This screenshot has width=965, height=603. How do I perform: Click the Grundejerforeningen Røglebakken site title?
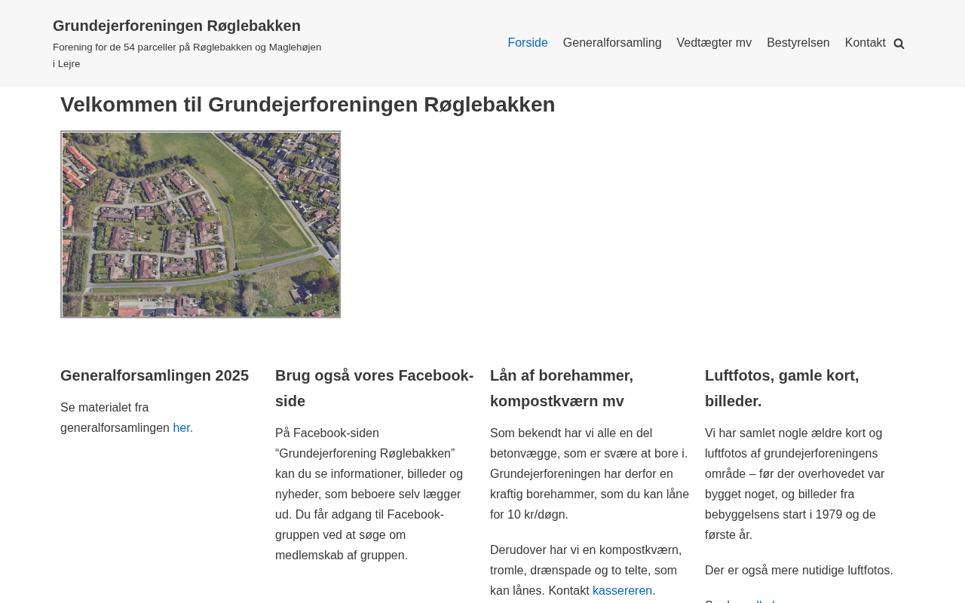(x=176, y=26)
